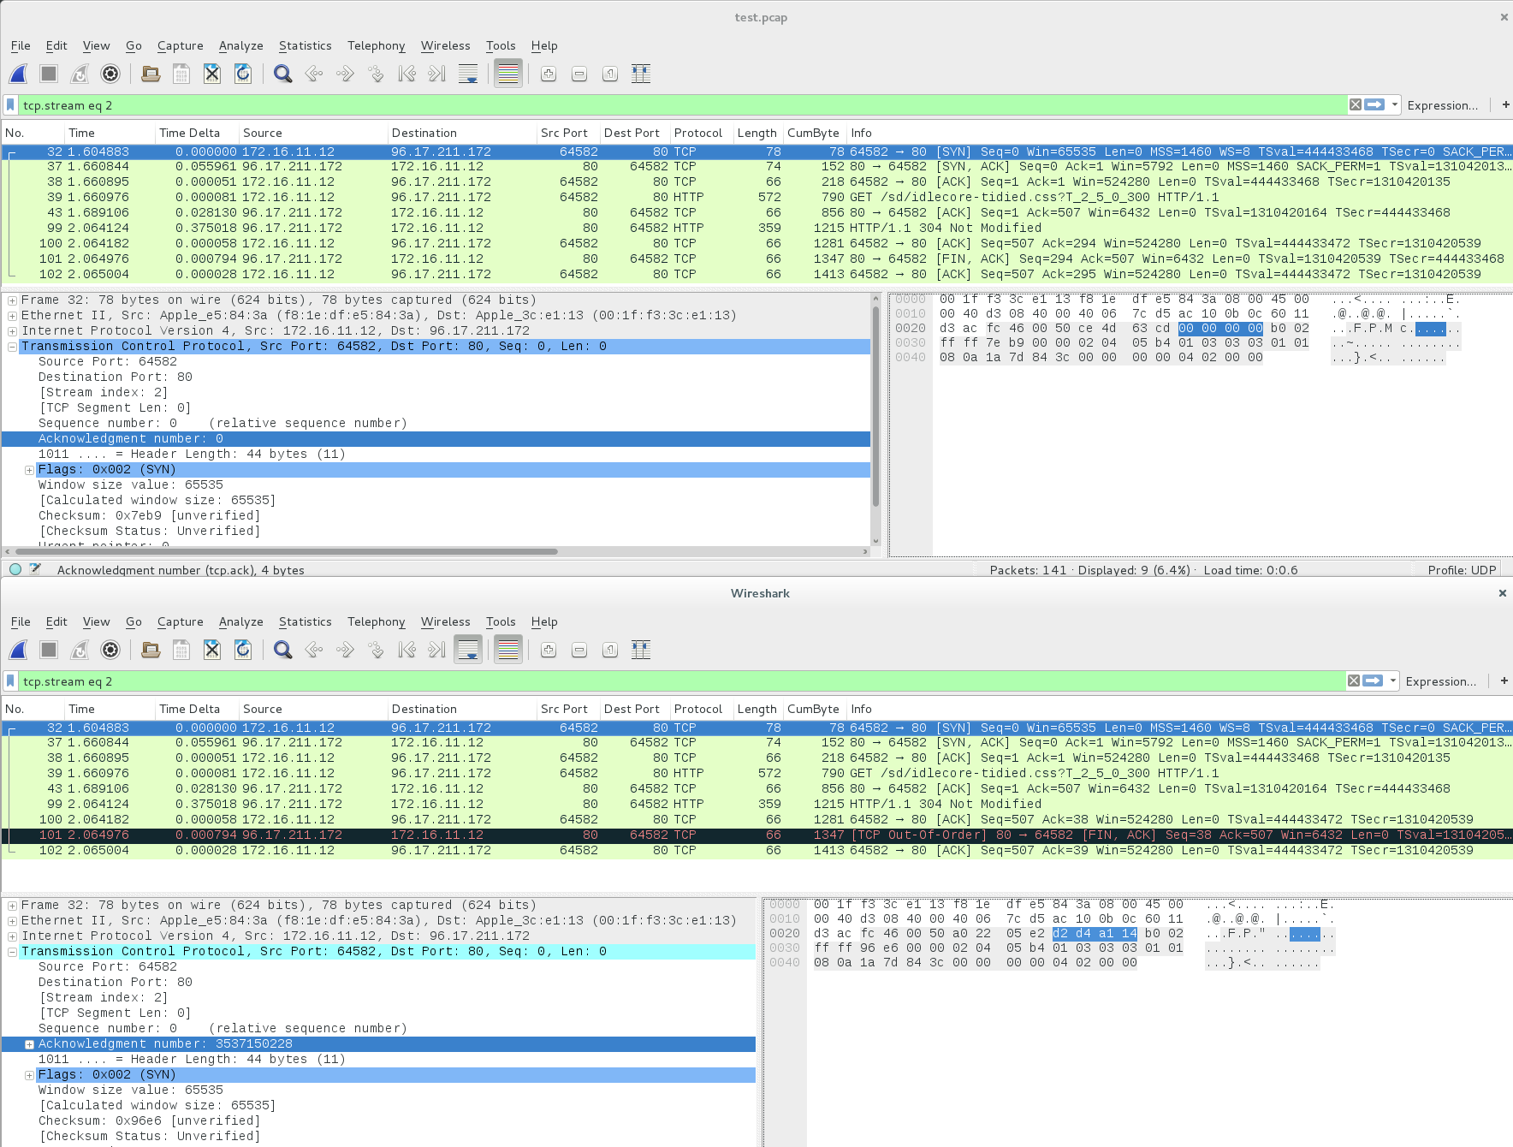Screen dimensions: 1513x1147
Task: Toggle auto-scroll live capture in Wireshark window
Action: [x=468, y=651]
